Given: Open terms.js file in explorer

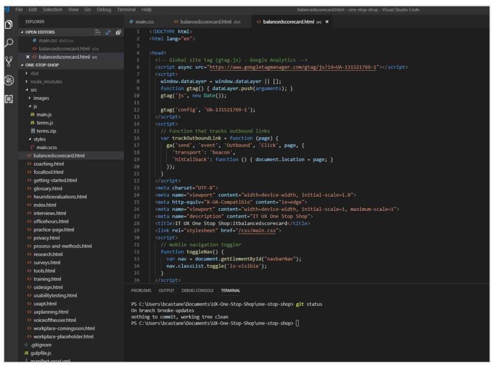Looking at the screenshot, I should [71, 123].
